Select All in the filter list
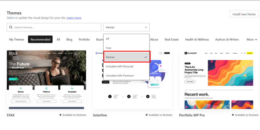Image resolution: width=260 pixels, height=130 pixels. click(126, 39)
